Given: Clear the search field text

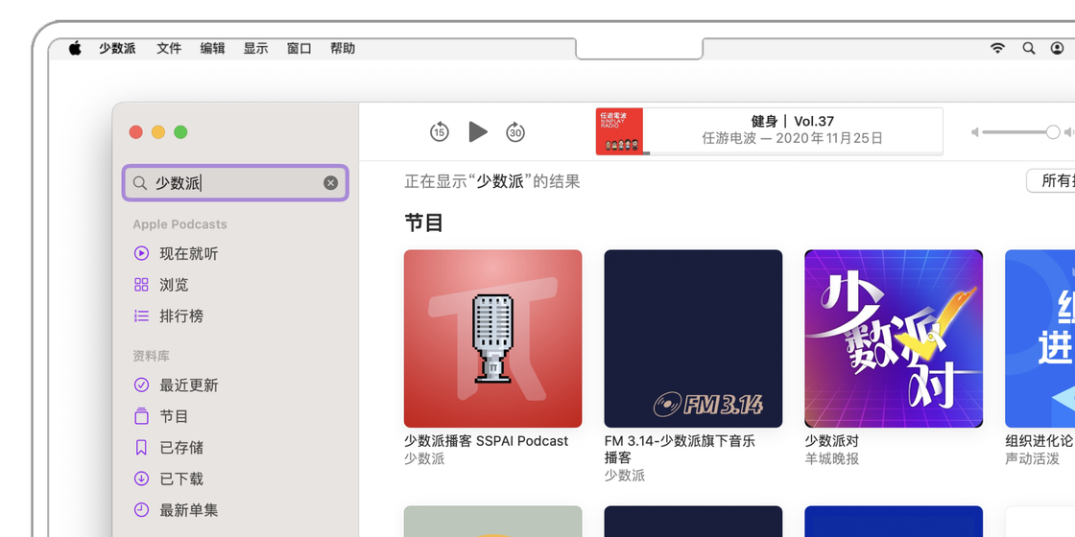Looking at the screenshot, I should click(x=330, y=183).
